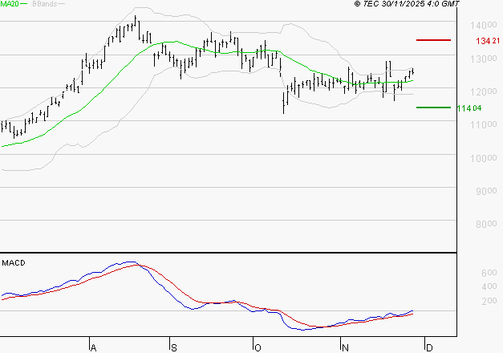Click the red 134.21 resistance value
The image size is (503, 353).
(x=488, y=41)
